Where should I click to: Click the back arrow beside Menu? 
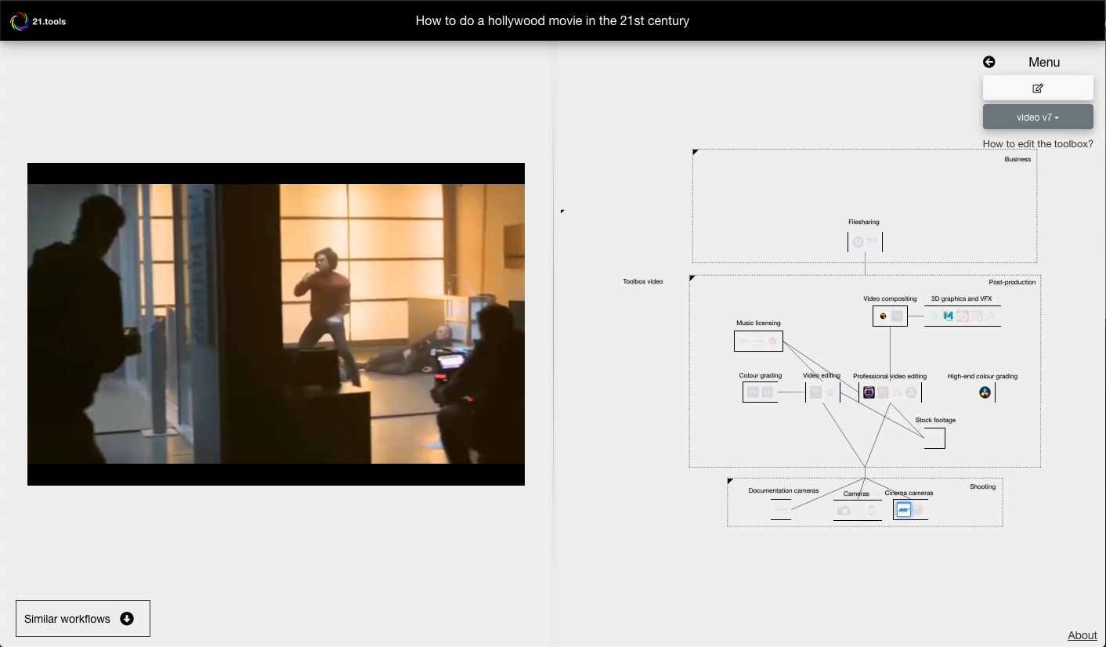coord(989,62)
